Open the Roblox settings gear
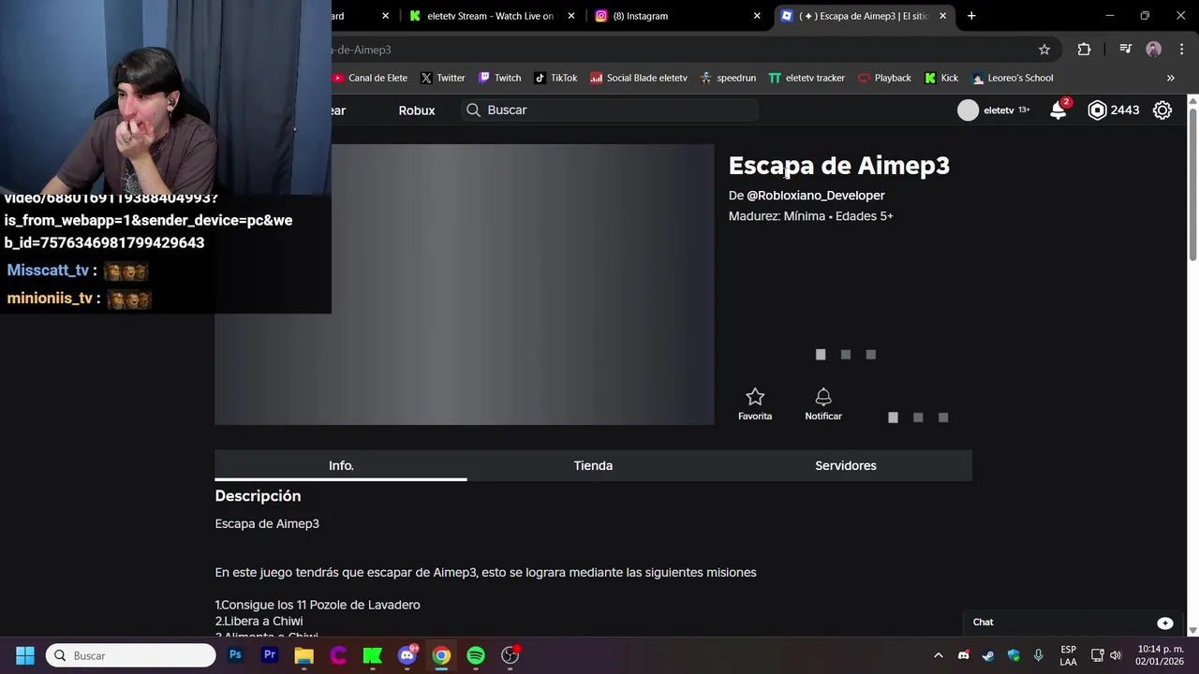The image size is (1199, 674). pos(1162,110)
